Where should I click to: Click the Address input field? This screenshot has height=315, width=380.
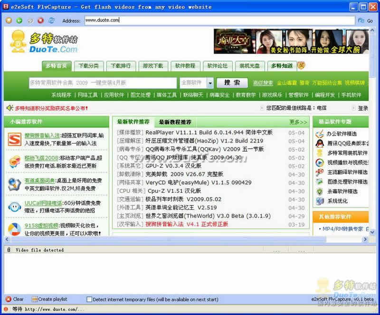pyautogui.click(x=220, y=20)
